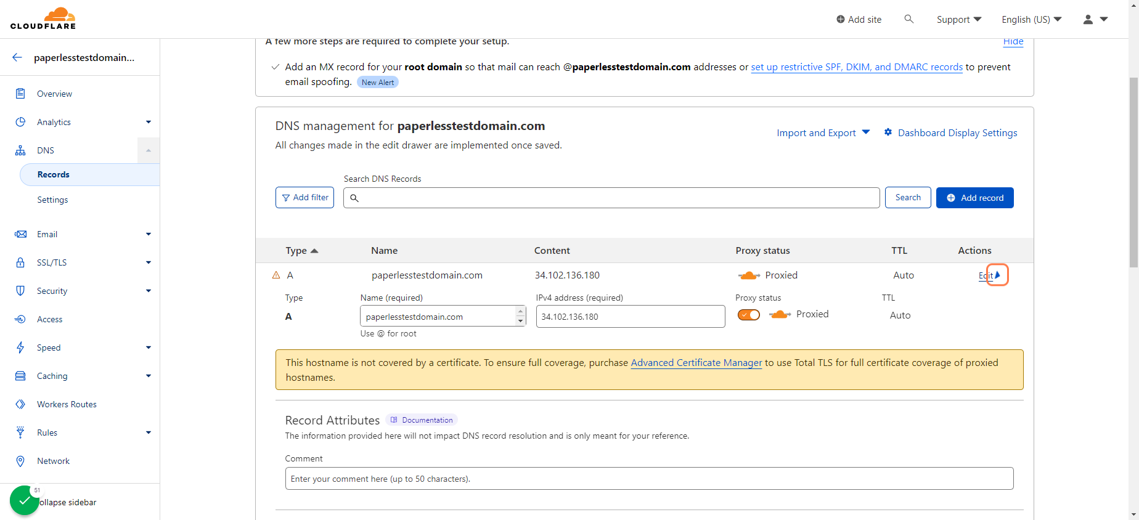This screenshot has width=1139, height=520.
Task: Click the Access sidebar icon
Action: point(20,319)
